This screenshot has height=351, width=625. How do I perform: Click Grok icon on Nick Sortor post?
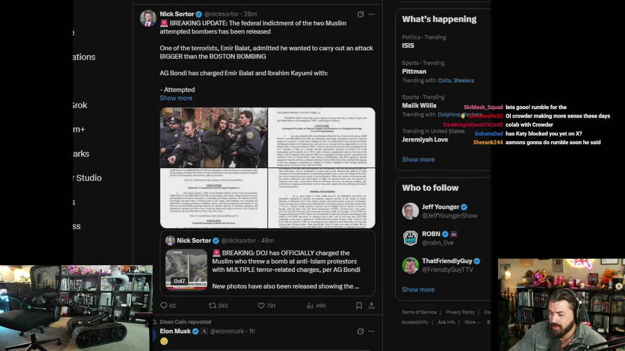[x=360, y=14]
